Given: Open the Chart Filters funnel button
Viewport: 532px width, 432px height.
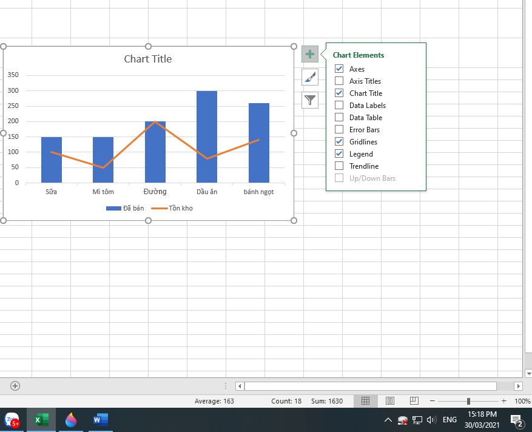Looking at the screenshot, I should pyautogui.click(x=310, y=100).
